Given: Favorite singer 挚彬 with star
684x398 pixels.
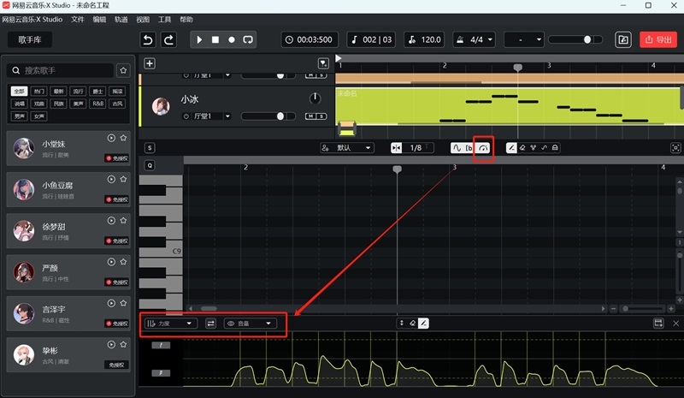Looking at the screenshot, I should click(x=123, y=345).
